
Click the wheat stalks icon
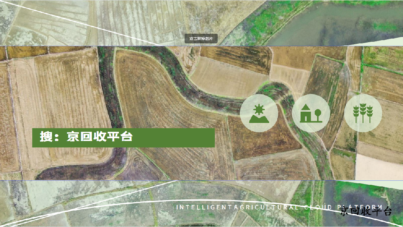pyautogui.click(x=363, y=113)
